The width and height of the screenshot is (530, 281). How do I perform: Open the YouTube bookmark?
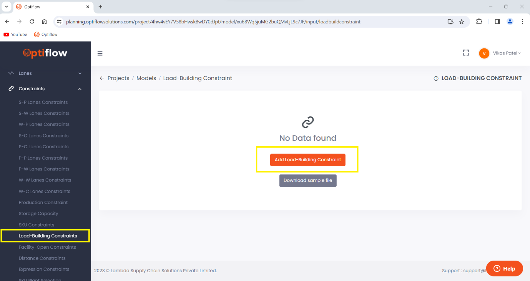pyautogui.click(x=15, y=34)
